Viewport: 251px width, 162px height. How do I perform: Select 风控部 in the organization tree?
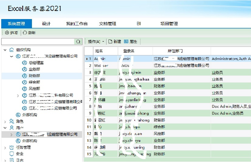[x=34, y=89]
